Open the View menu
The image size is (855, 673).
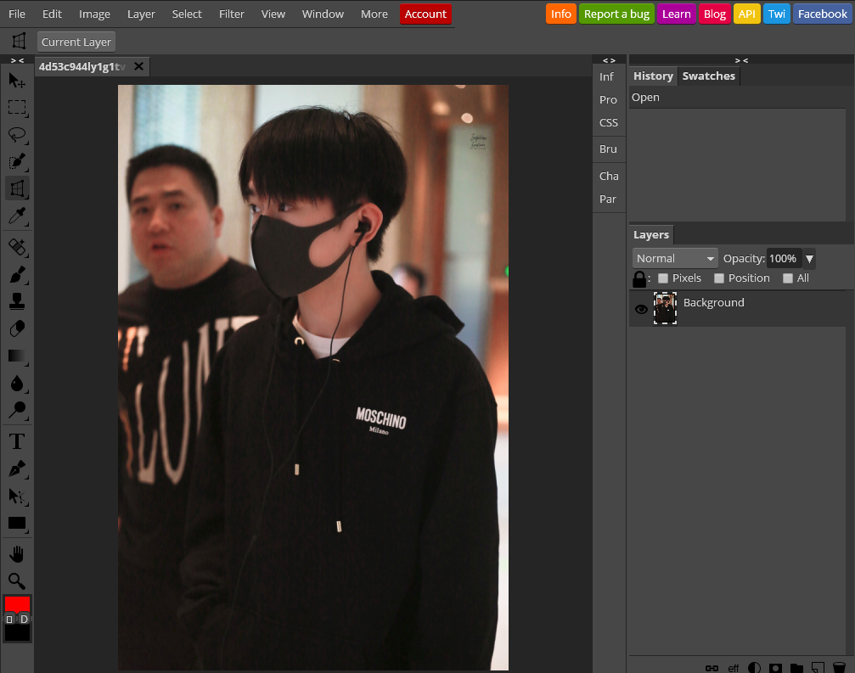pyautogui.click(x=273, y=14)
